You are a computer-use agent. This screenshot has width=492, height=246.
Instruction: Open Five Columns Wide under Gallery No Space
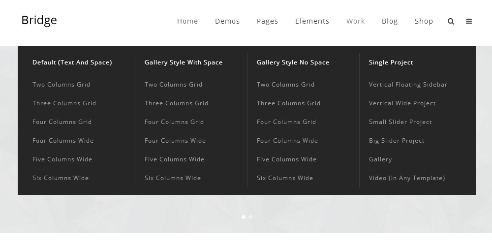286,159
